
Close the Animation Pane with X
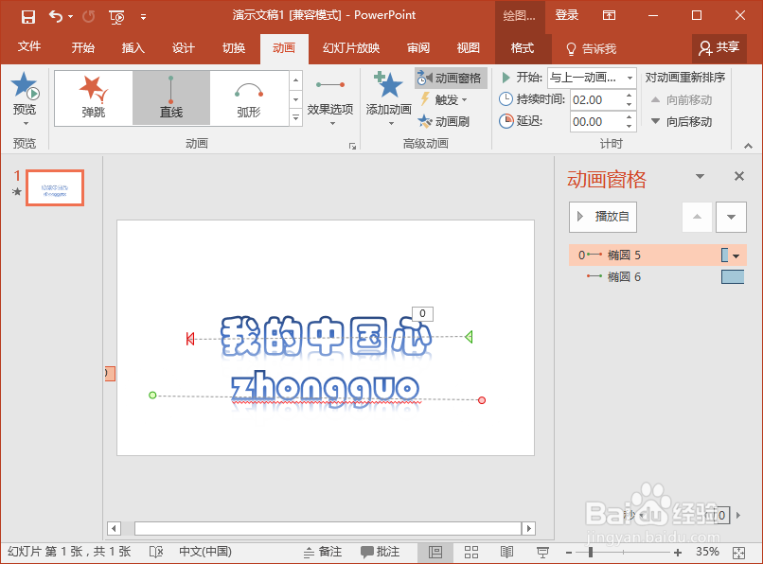(x=739, y=176)
